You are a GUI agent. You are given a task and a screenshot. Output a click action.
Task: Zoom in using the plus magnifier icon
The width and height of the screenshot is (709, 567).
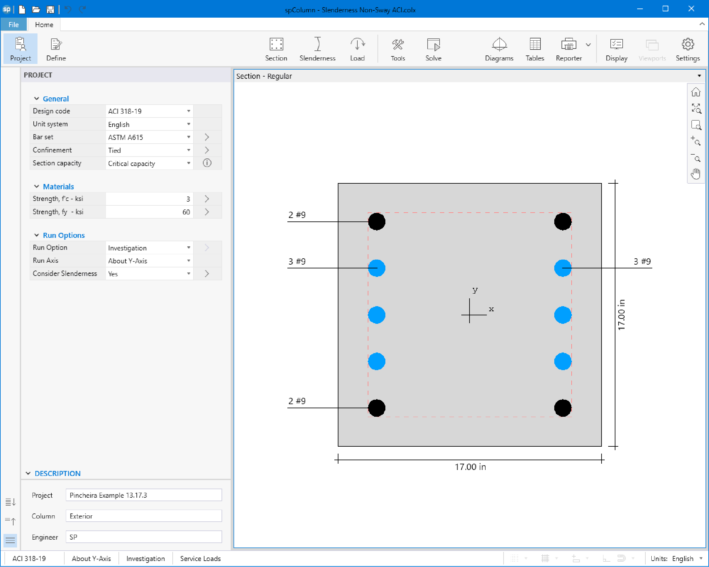[x=695, y=141]
